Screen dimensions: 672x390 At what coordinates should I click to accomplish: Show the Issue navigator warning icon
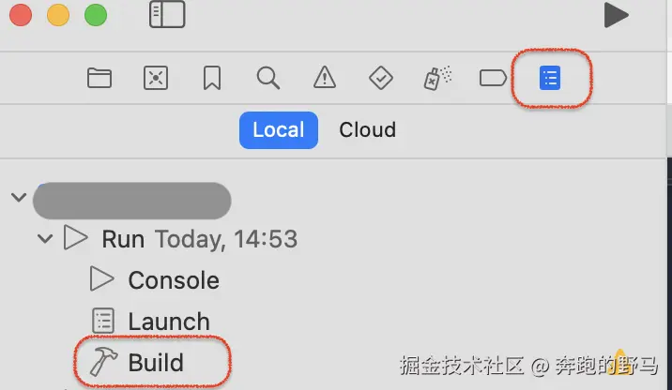[x=325, y=78]
